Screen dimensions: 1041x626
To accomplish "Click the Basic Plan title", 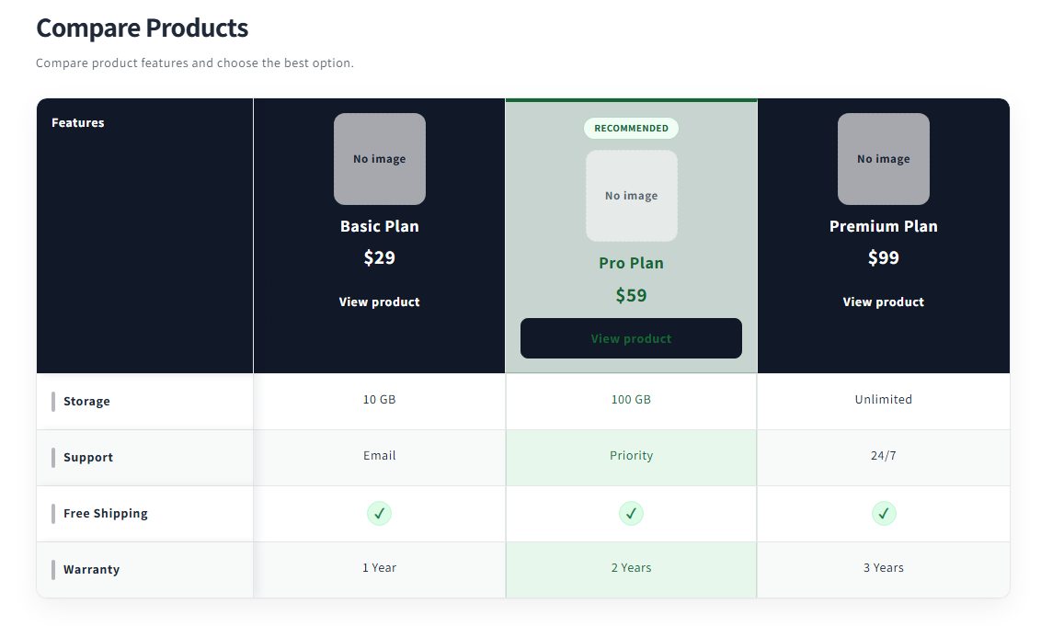I will pos(379,226).
